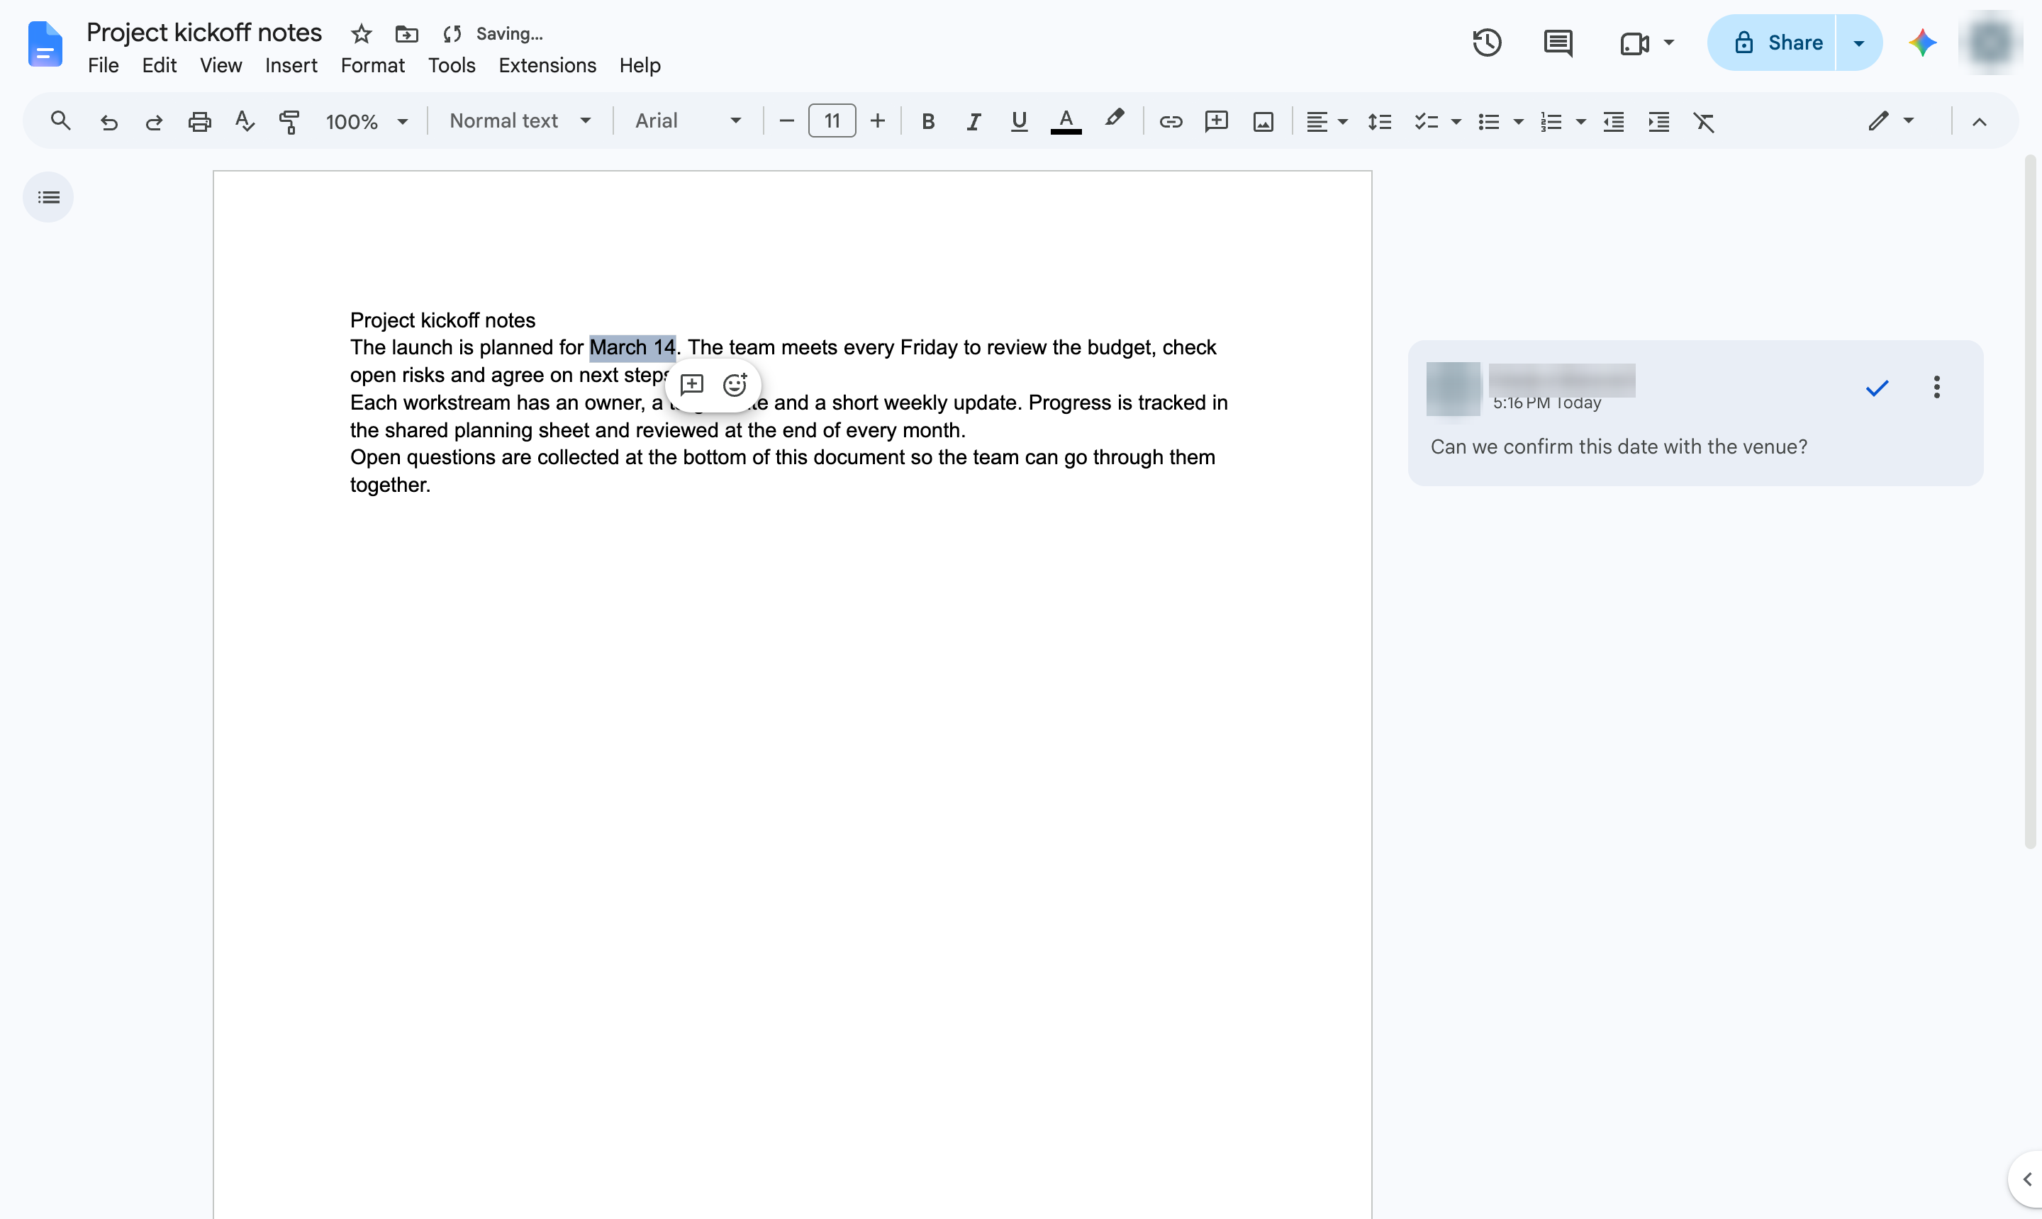Image resolution: width=2042 pixels, height=1219 pixels.
Task: Open the Share options arrow
Action: (1859, 43)
